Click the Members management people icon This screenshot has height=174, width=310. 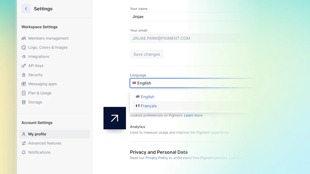(24, 38)
